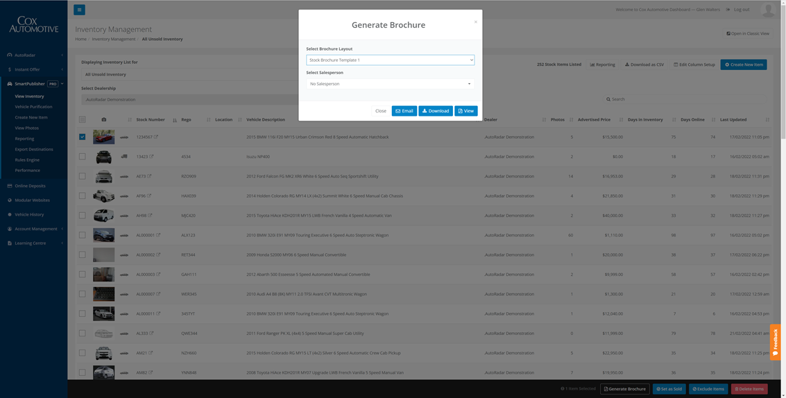Click the Log out link
786x398 pixels.
741,10
